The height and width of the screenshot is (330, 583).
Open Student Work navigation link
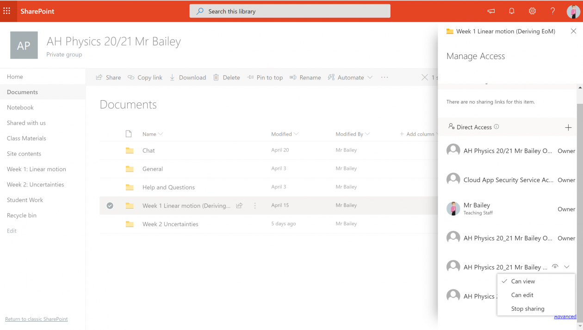click(25, 200)
